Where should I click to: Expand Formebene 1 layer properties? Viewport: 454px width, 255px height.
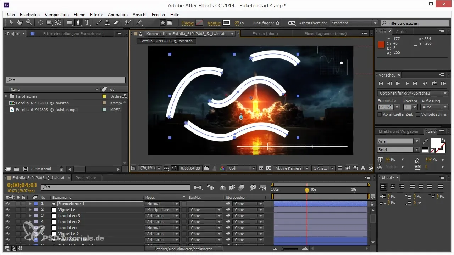[30, 204]
